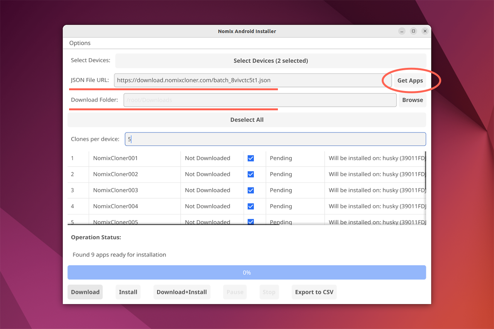Select the NomixCloner003 name cell
Viewport: 494px width, 329px height.
[135, 190]
